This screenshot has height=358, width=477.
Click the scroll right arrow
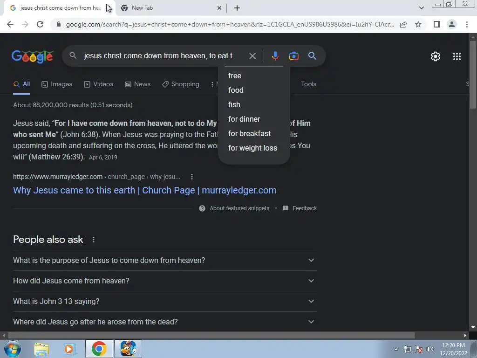(465, 336)
